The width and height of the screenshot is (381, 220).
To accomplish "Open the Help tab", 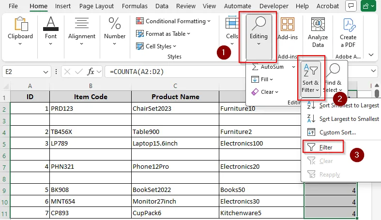I will click(302, 6).
